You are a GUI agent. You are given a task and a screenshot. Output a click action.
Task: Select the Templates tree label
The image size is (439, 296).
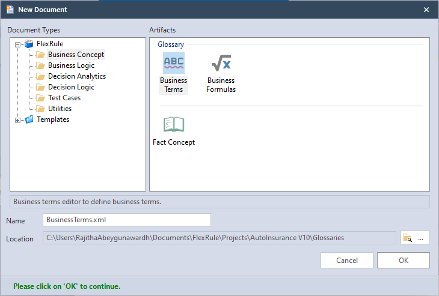pos(53,119)
